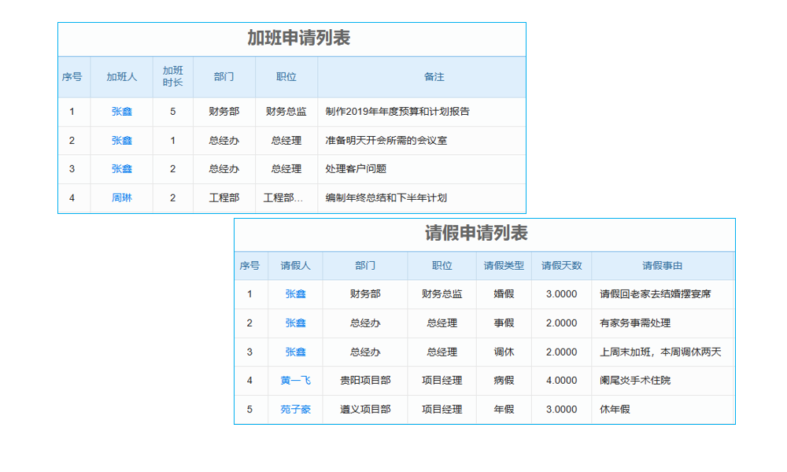Click the 工程部 department cell
The height and width of the screenshot is (472, 787).
click(x=224, y=197)
